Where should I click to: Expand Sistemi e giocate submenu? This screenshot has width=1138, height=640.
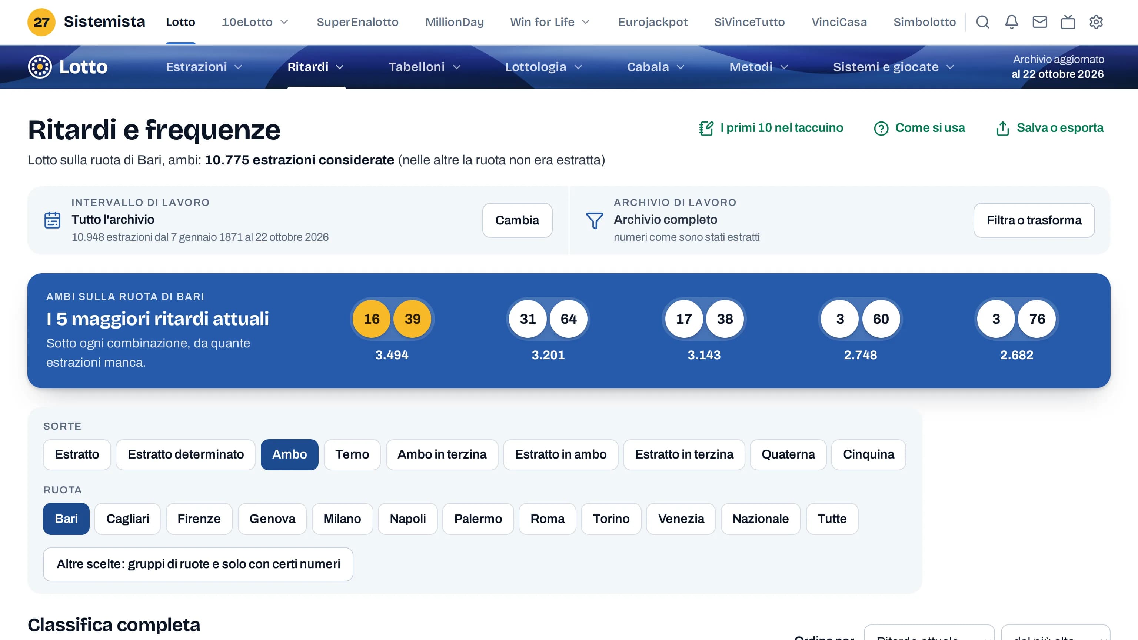coord(894,67)
